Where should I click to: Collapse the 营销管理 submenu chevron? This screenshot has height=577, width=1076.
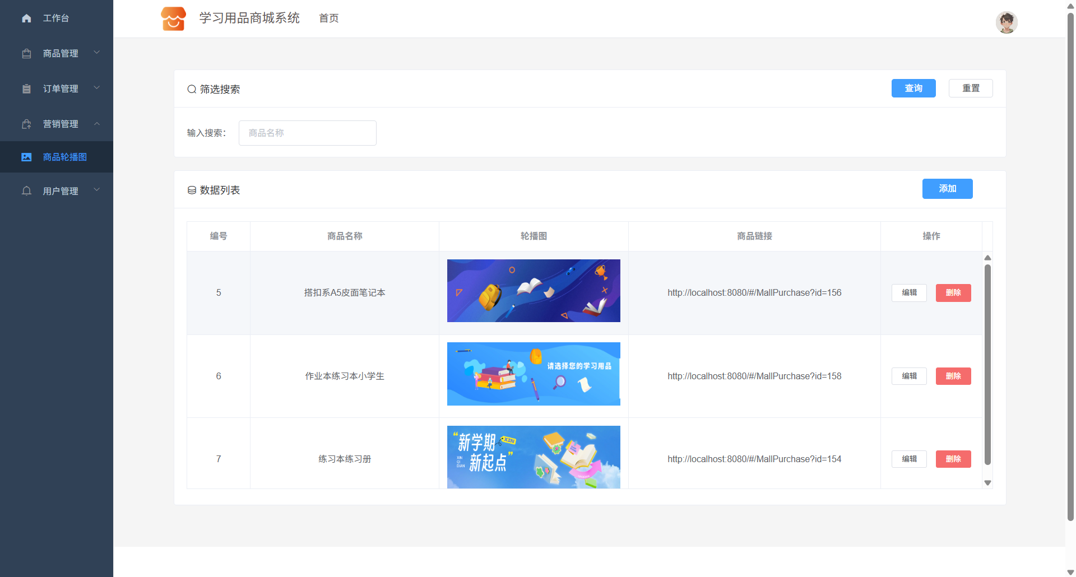(x=97, y=124)
